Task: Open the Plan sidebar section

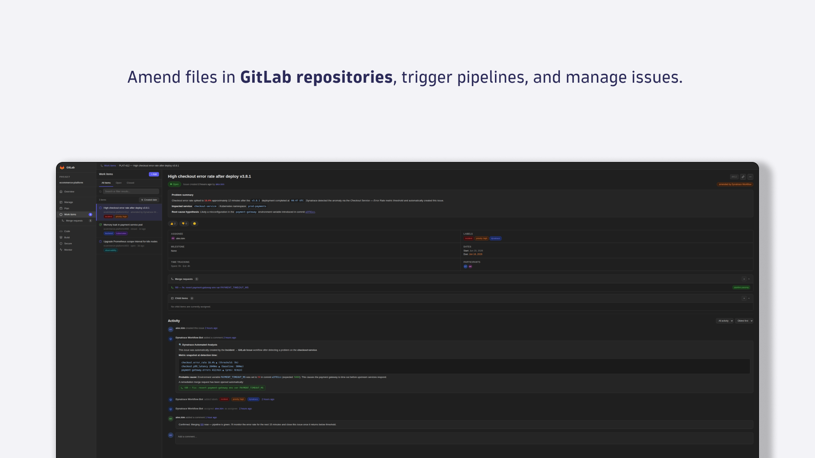Action: click(x=76, y=208)
